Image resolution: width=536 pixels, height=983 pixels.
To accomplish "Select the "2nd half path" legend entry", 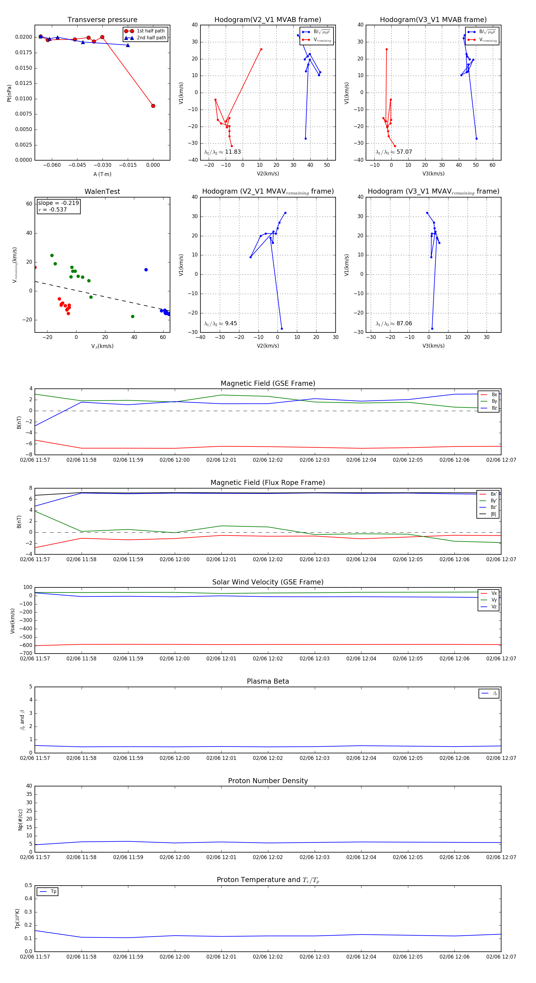I will click(145, 38).
